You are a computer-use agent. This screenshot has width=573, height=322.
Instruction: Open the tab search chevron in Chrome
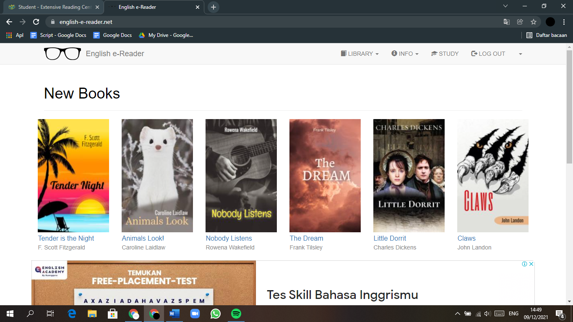[x=505, y=6]
